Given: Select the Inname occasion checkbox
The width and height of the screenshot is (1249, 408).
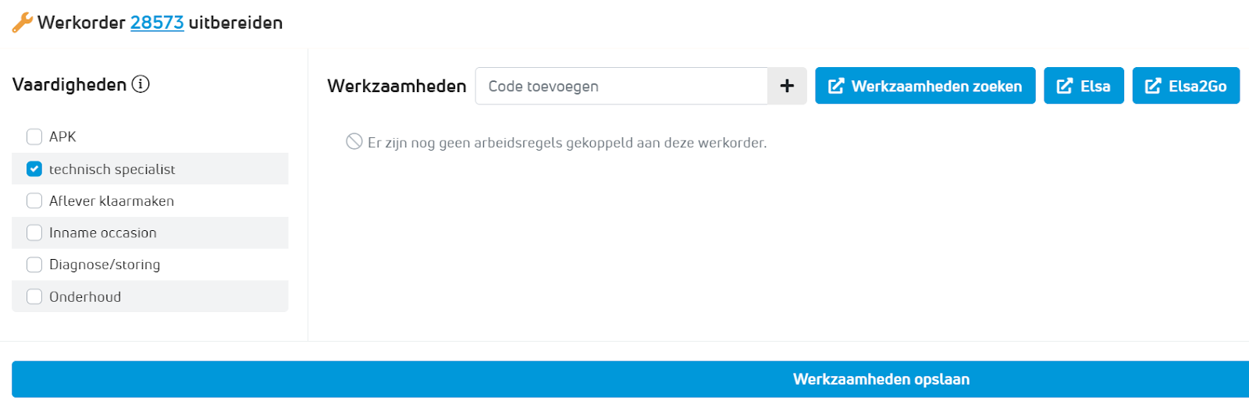Looking at the screenshot, I should point(34,233).
